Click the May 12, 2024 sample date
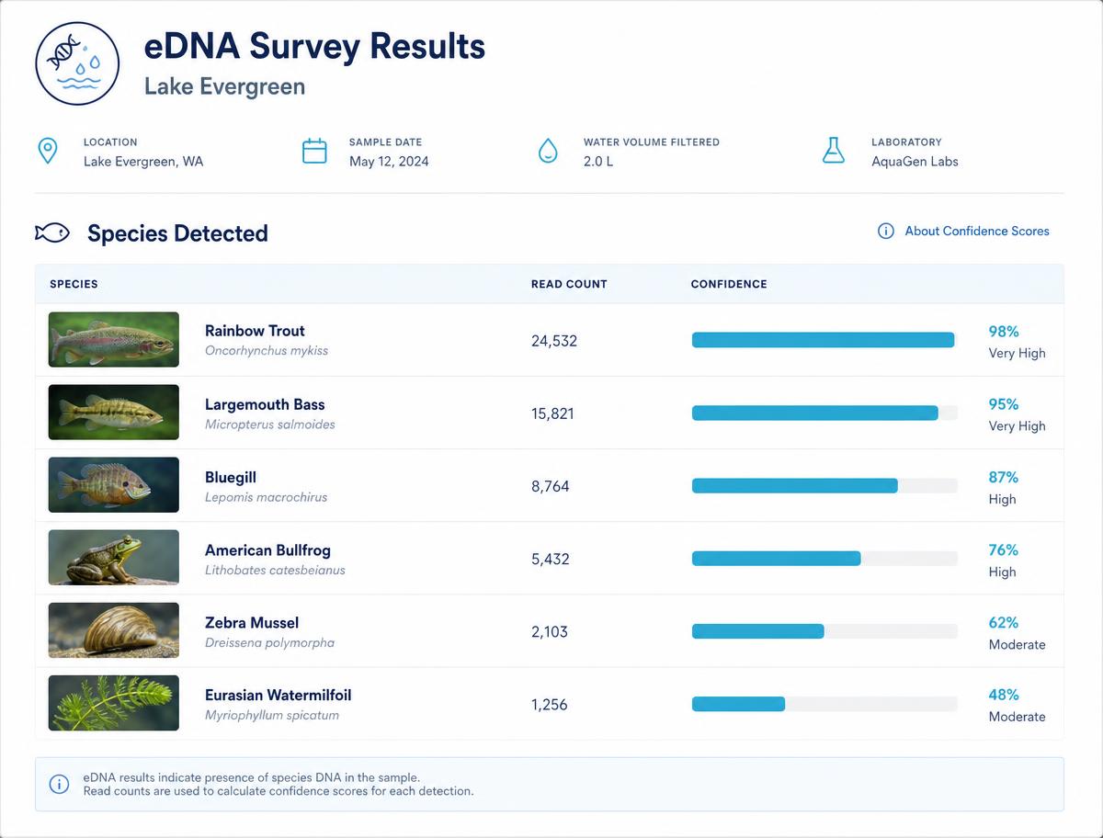This screenshot has width=1103, height=838. 389,162
